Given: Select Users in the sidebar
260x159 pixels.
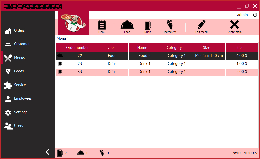Looking at the screenshot, I should pos(18,126).
